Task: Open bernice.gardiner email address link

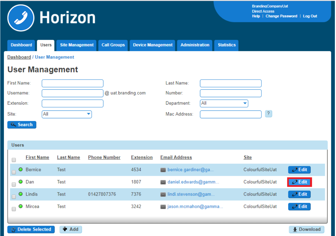Action: [191, 170]
